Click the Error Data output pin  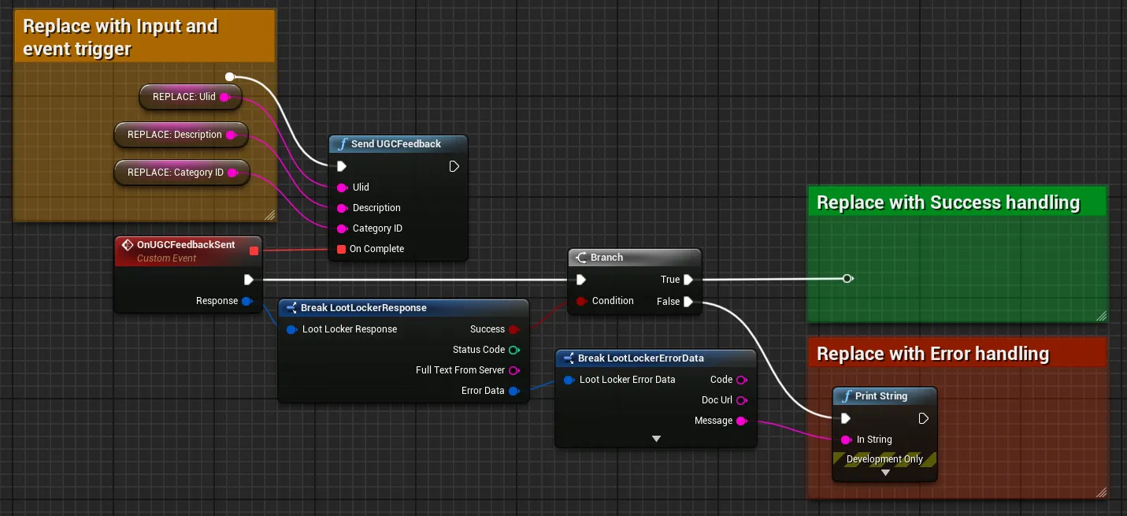point(513,391)
